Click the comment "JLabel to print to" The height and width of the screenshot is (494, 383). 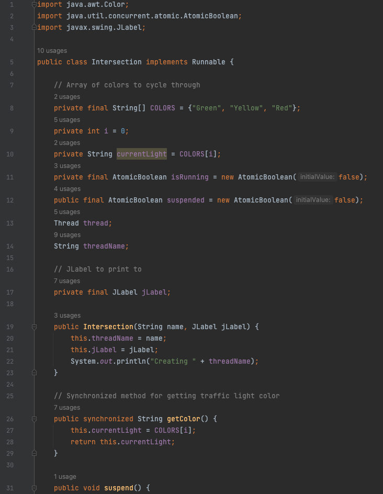coord(98,269)
